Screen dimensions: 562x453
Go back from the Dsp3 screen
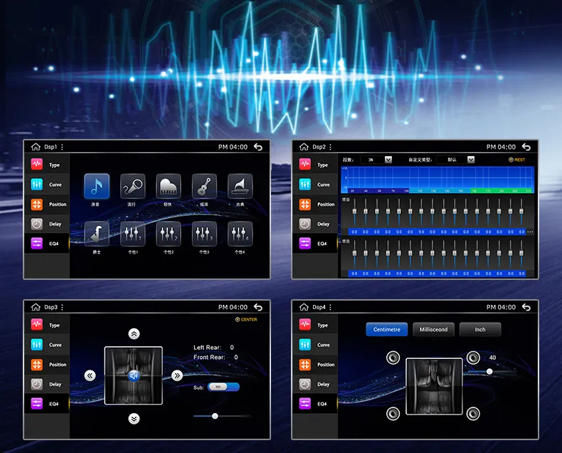[x=258, y=307]
